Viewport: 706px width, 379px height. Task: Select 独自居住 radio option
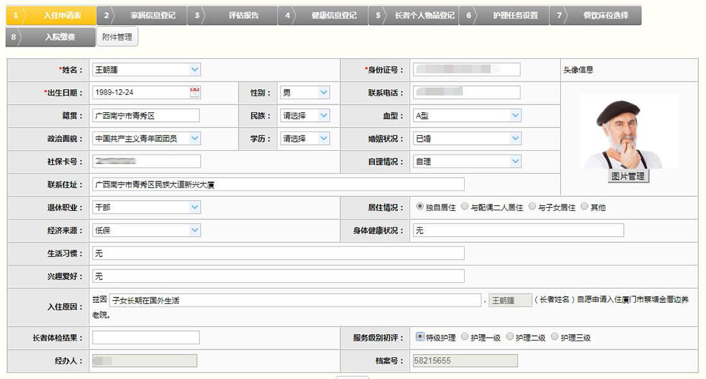420,207
